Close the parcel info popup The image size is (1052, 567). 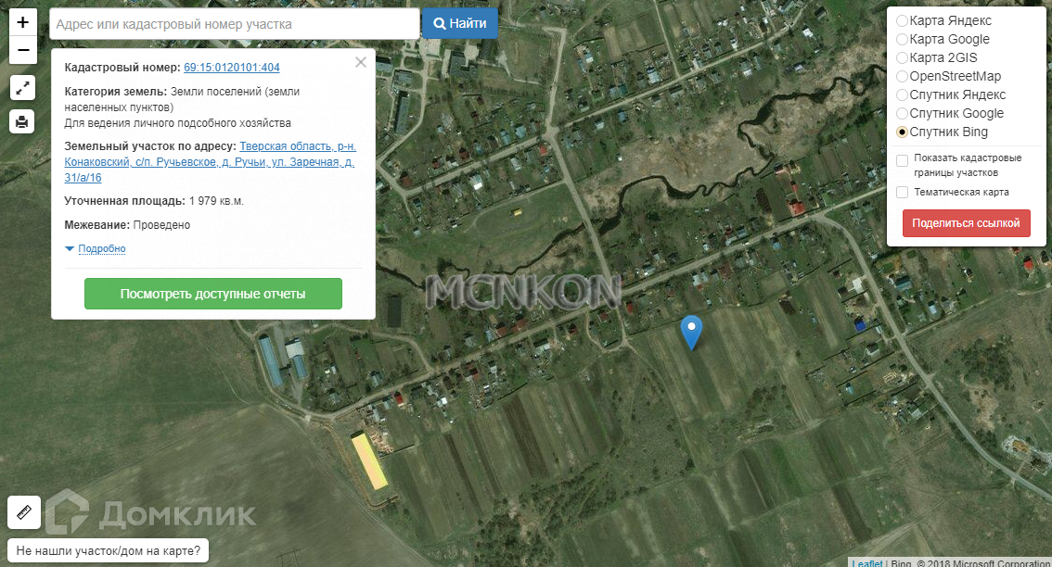[x=361, y=62]
